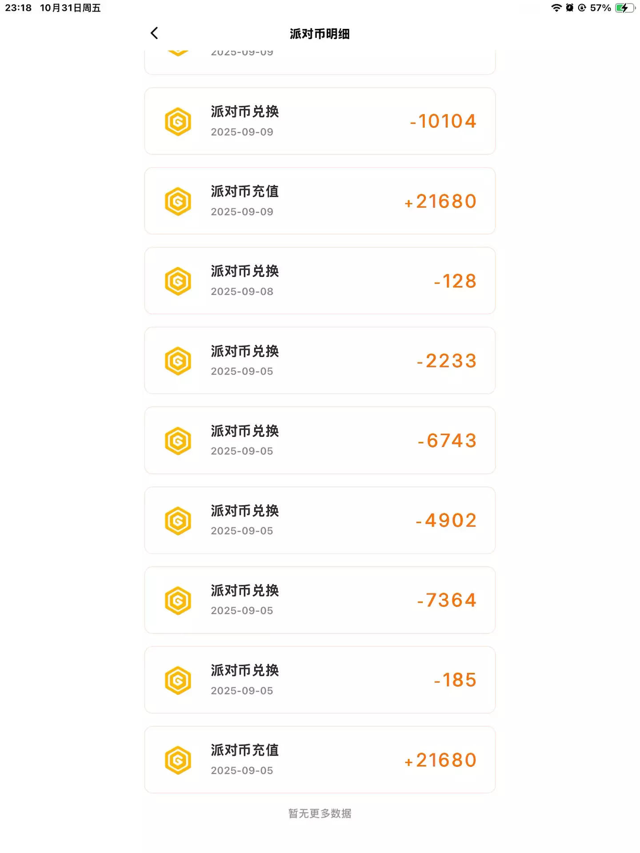640x853 pixels.
Task: Tap the 暂无更多数据 footer text
Action: (320, 813)
